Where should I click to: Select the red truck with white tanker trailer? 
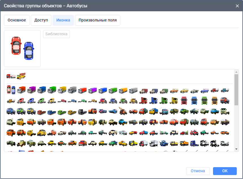[11, 76]
